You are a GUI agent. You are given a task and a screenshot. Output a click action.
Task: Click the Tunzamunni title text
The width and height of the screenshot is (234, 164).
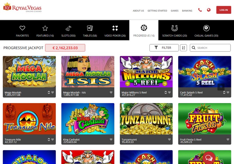[129, 139]
